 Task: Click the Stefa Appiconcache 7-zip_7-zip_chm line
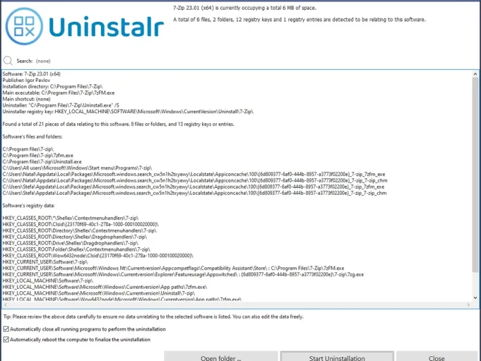tap(194, 193)
